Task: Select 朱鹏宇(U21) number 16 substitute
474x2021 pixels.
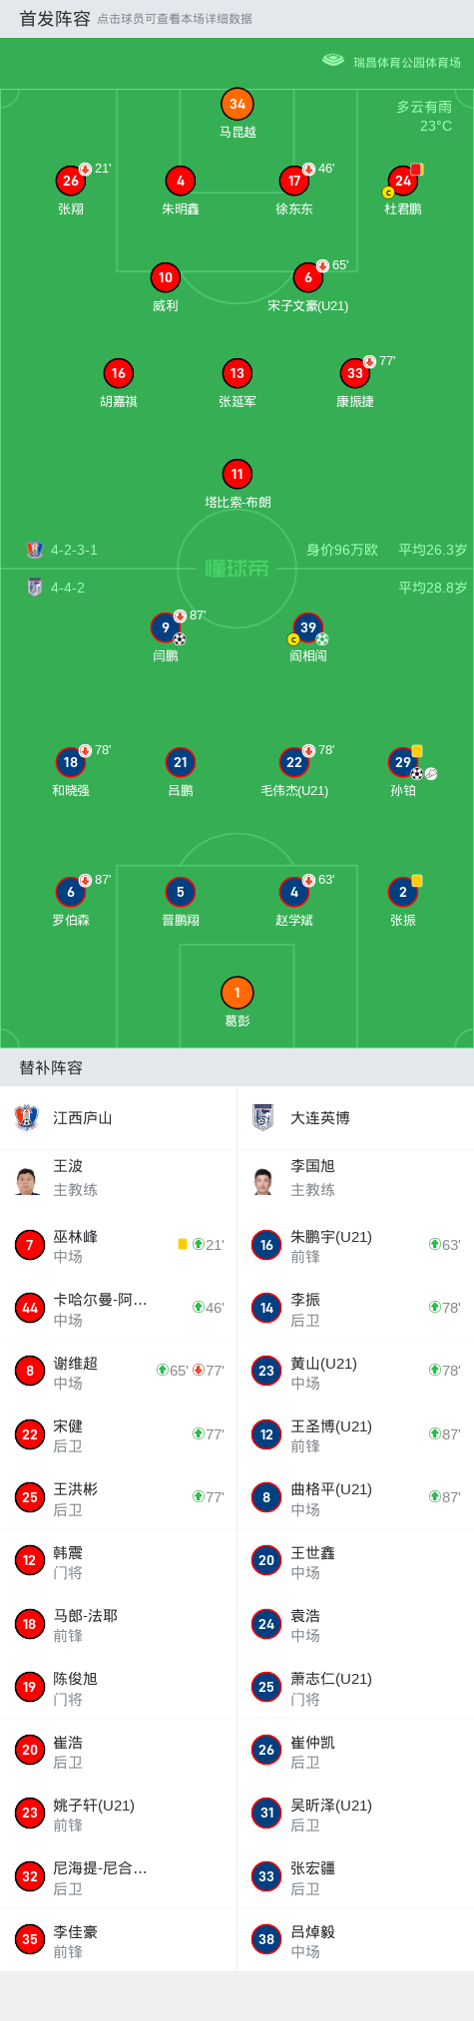Action: (355, 1245)
